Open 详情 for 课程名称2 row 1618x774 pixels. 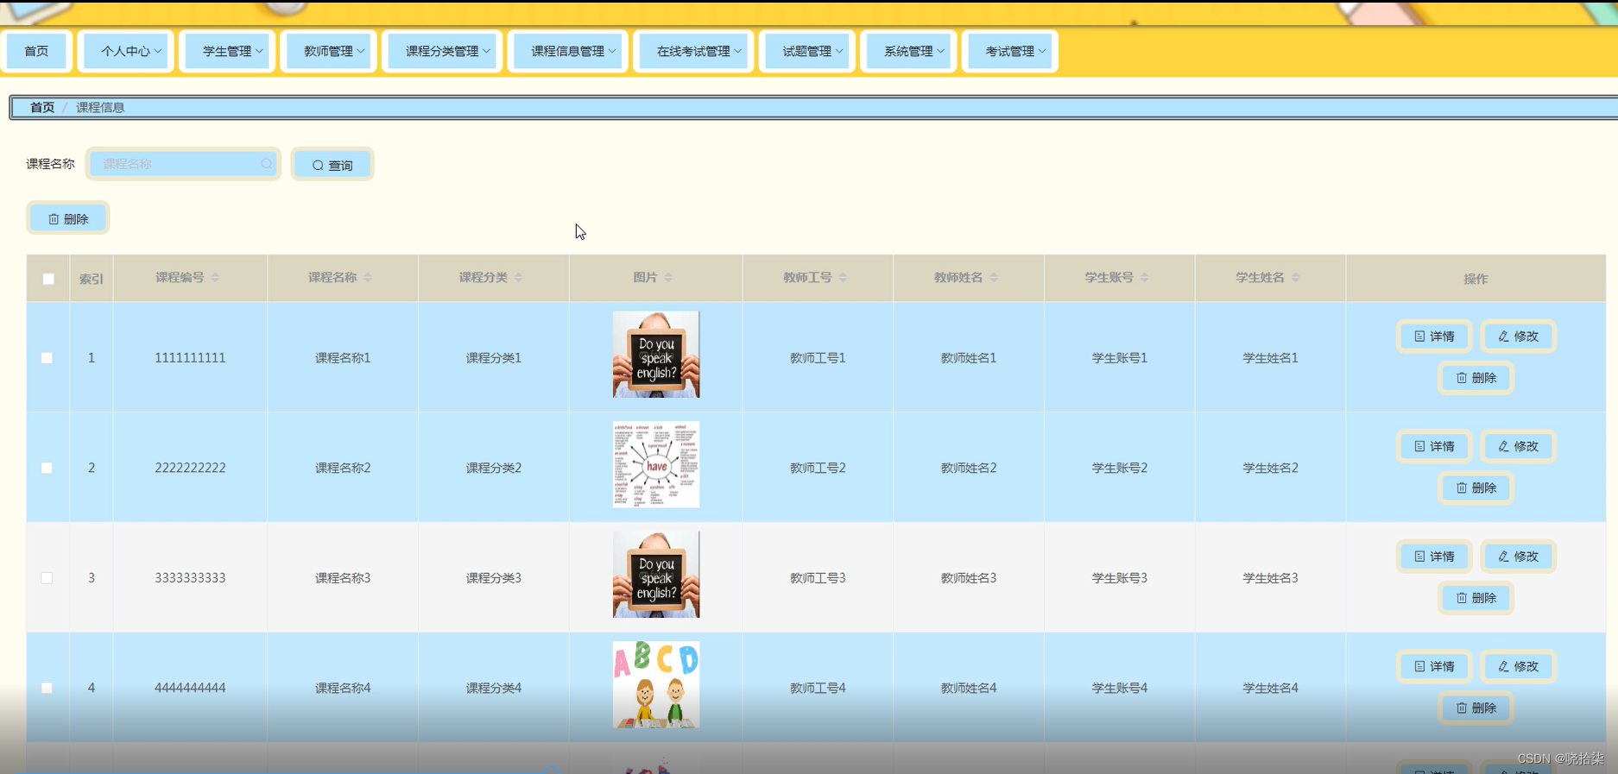point(1434,446)
